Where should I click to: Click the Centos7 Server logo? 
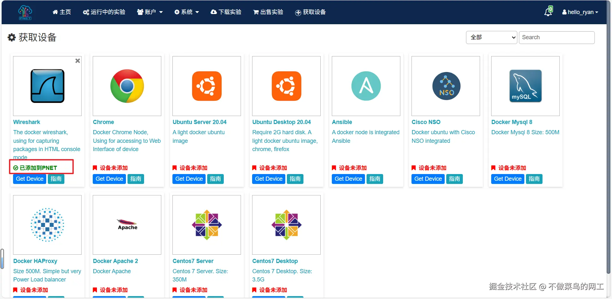[x=207, y=225]
